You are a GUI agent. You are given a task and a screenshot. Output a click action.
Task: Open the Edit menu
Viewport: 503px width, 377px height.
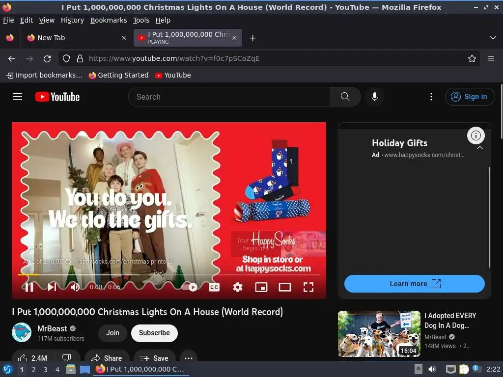[27, 20]
